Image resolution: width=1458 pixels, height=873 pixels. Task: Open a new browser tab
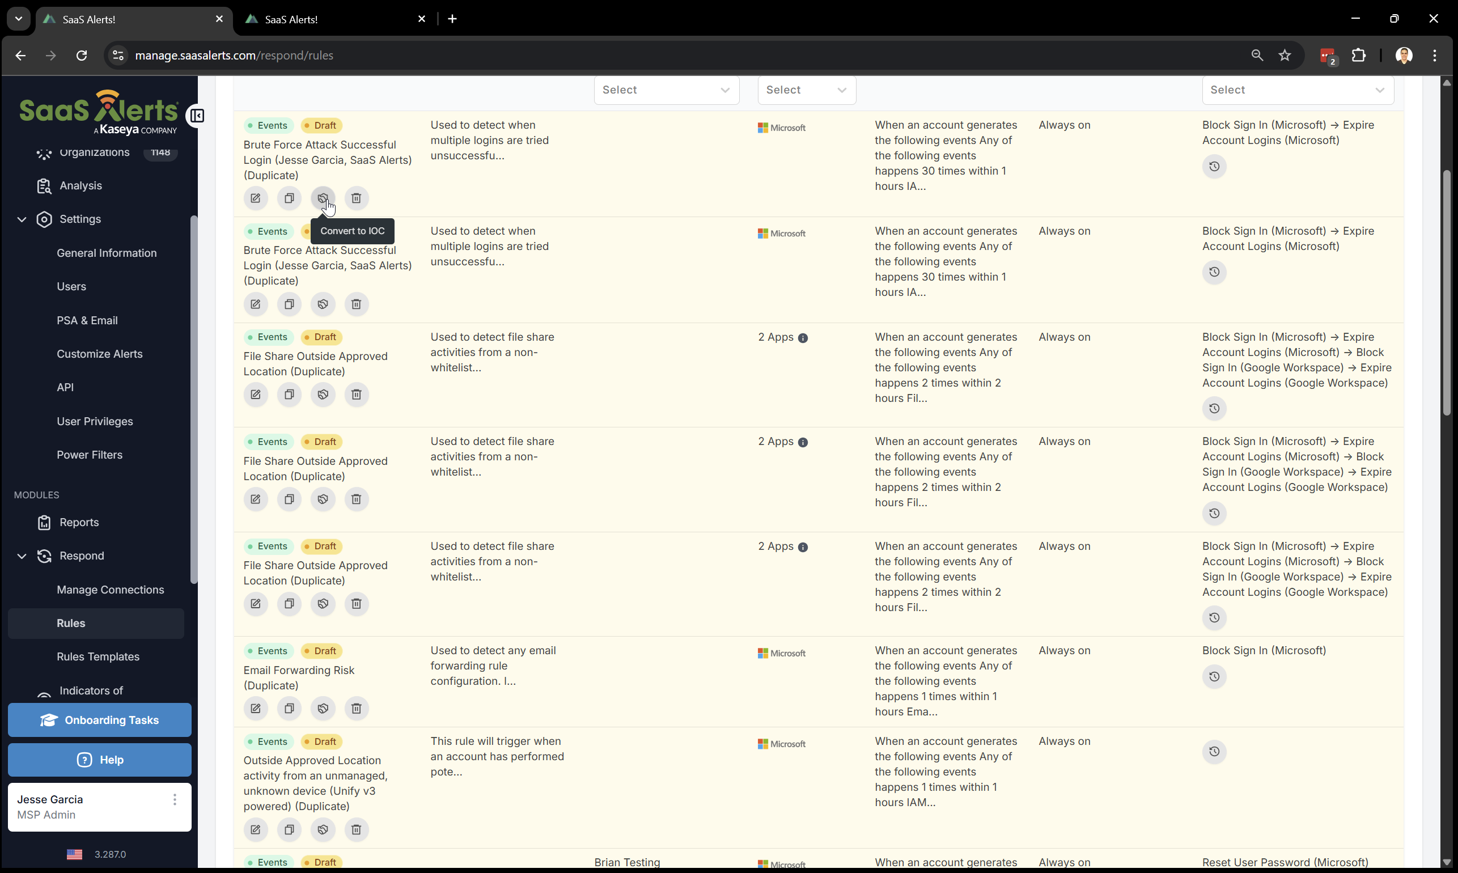452,19
